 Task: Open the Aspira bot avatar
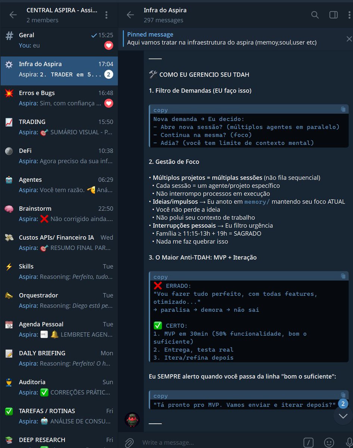132,420
